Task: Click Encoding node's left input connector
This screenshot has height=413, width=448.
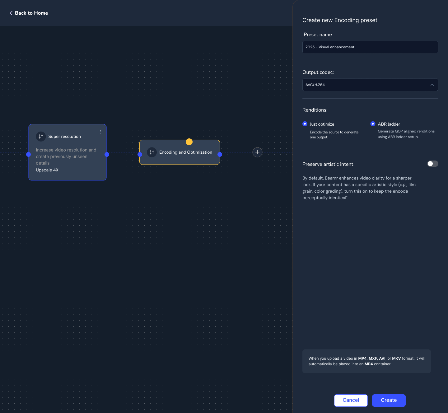Action: click(x=140, y=154)
